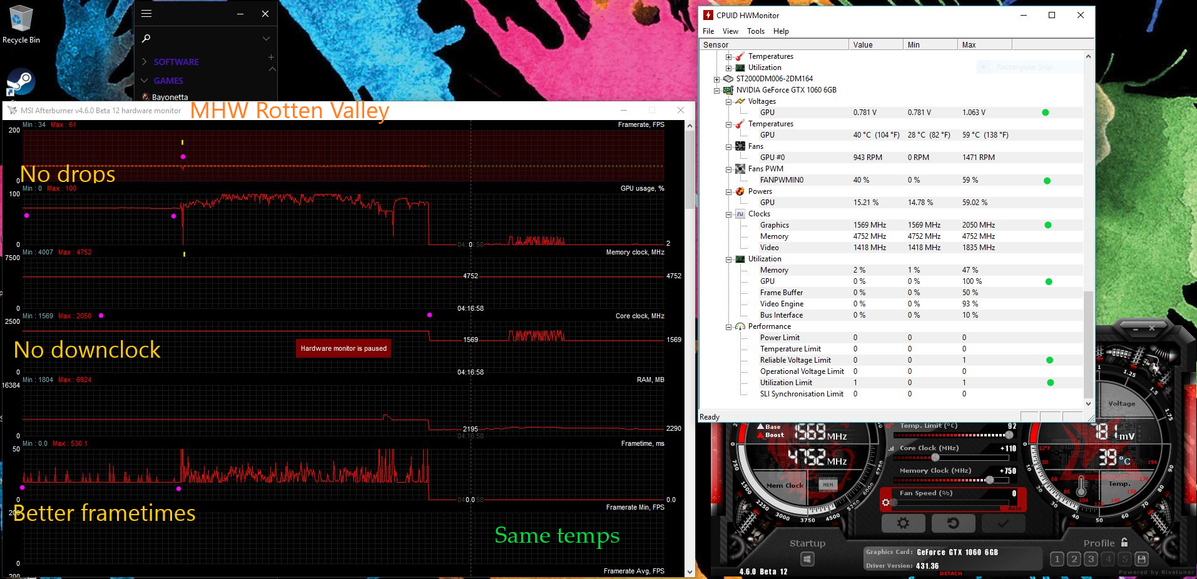
Task: Select Afterburner profile slot 1
Action: pos(1057,559)
